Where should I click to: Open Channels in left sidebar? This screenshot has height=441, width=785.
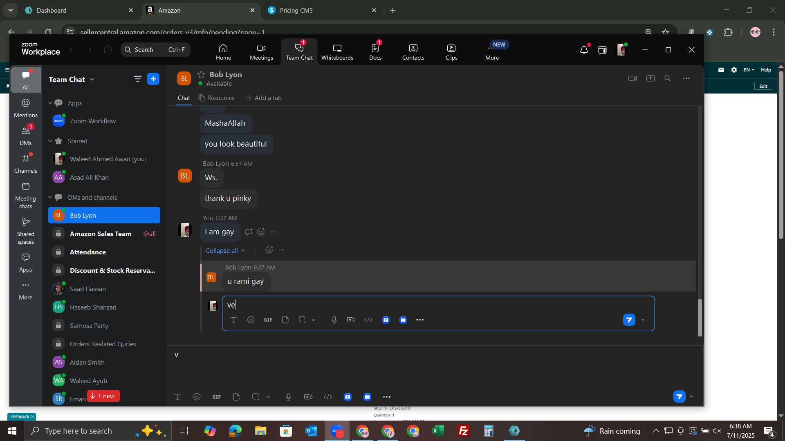click(25, 164)
